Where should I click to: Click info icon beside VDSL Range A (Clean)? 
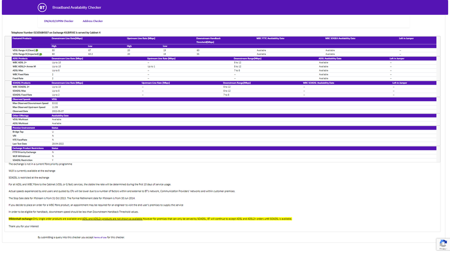37,50
